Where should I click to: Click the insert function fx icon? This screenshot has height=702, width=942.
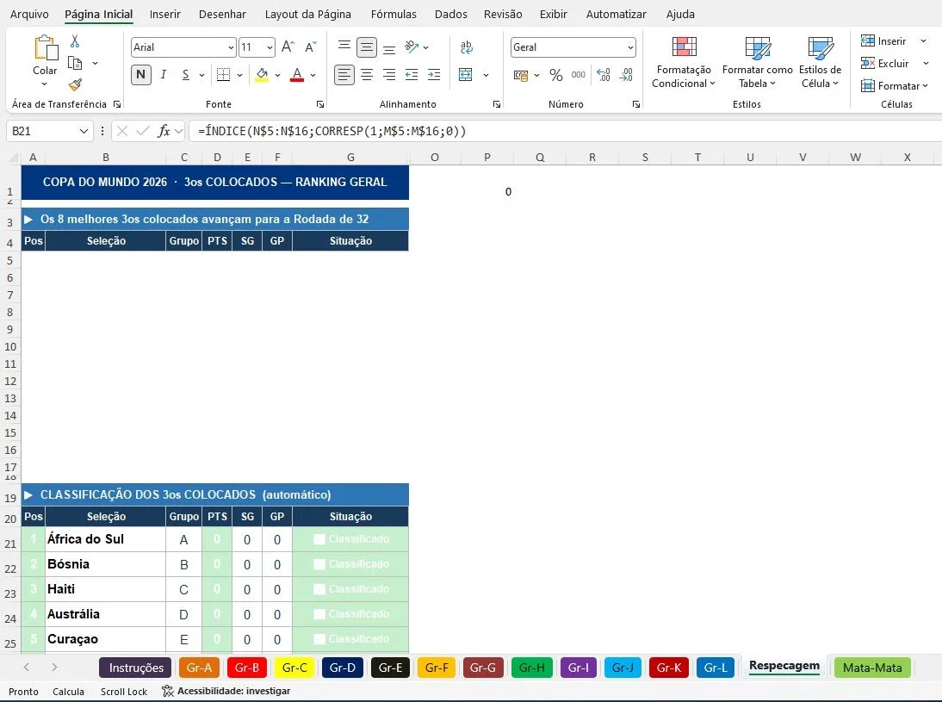164,131
